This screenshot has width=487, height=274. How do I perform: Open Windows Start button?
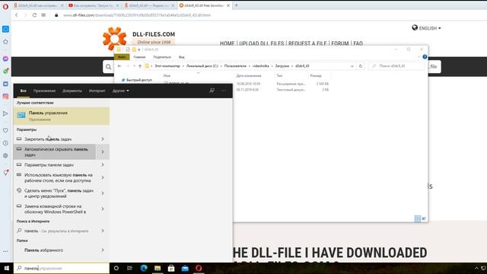[7, 268]
